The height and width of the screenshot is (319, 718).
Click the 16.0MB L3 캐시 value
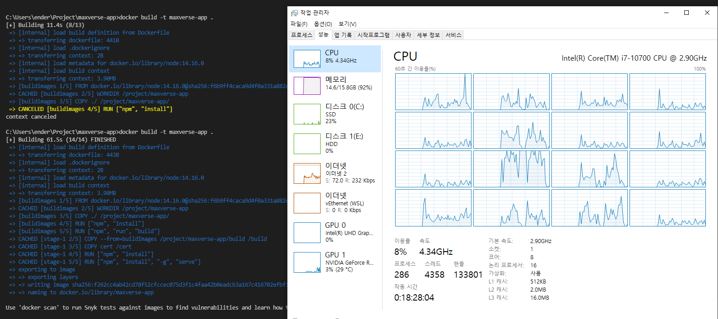coord(540,297)
